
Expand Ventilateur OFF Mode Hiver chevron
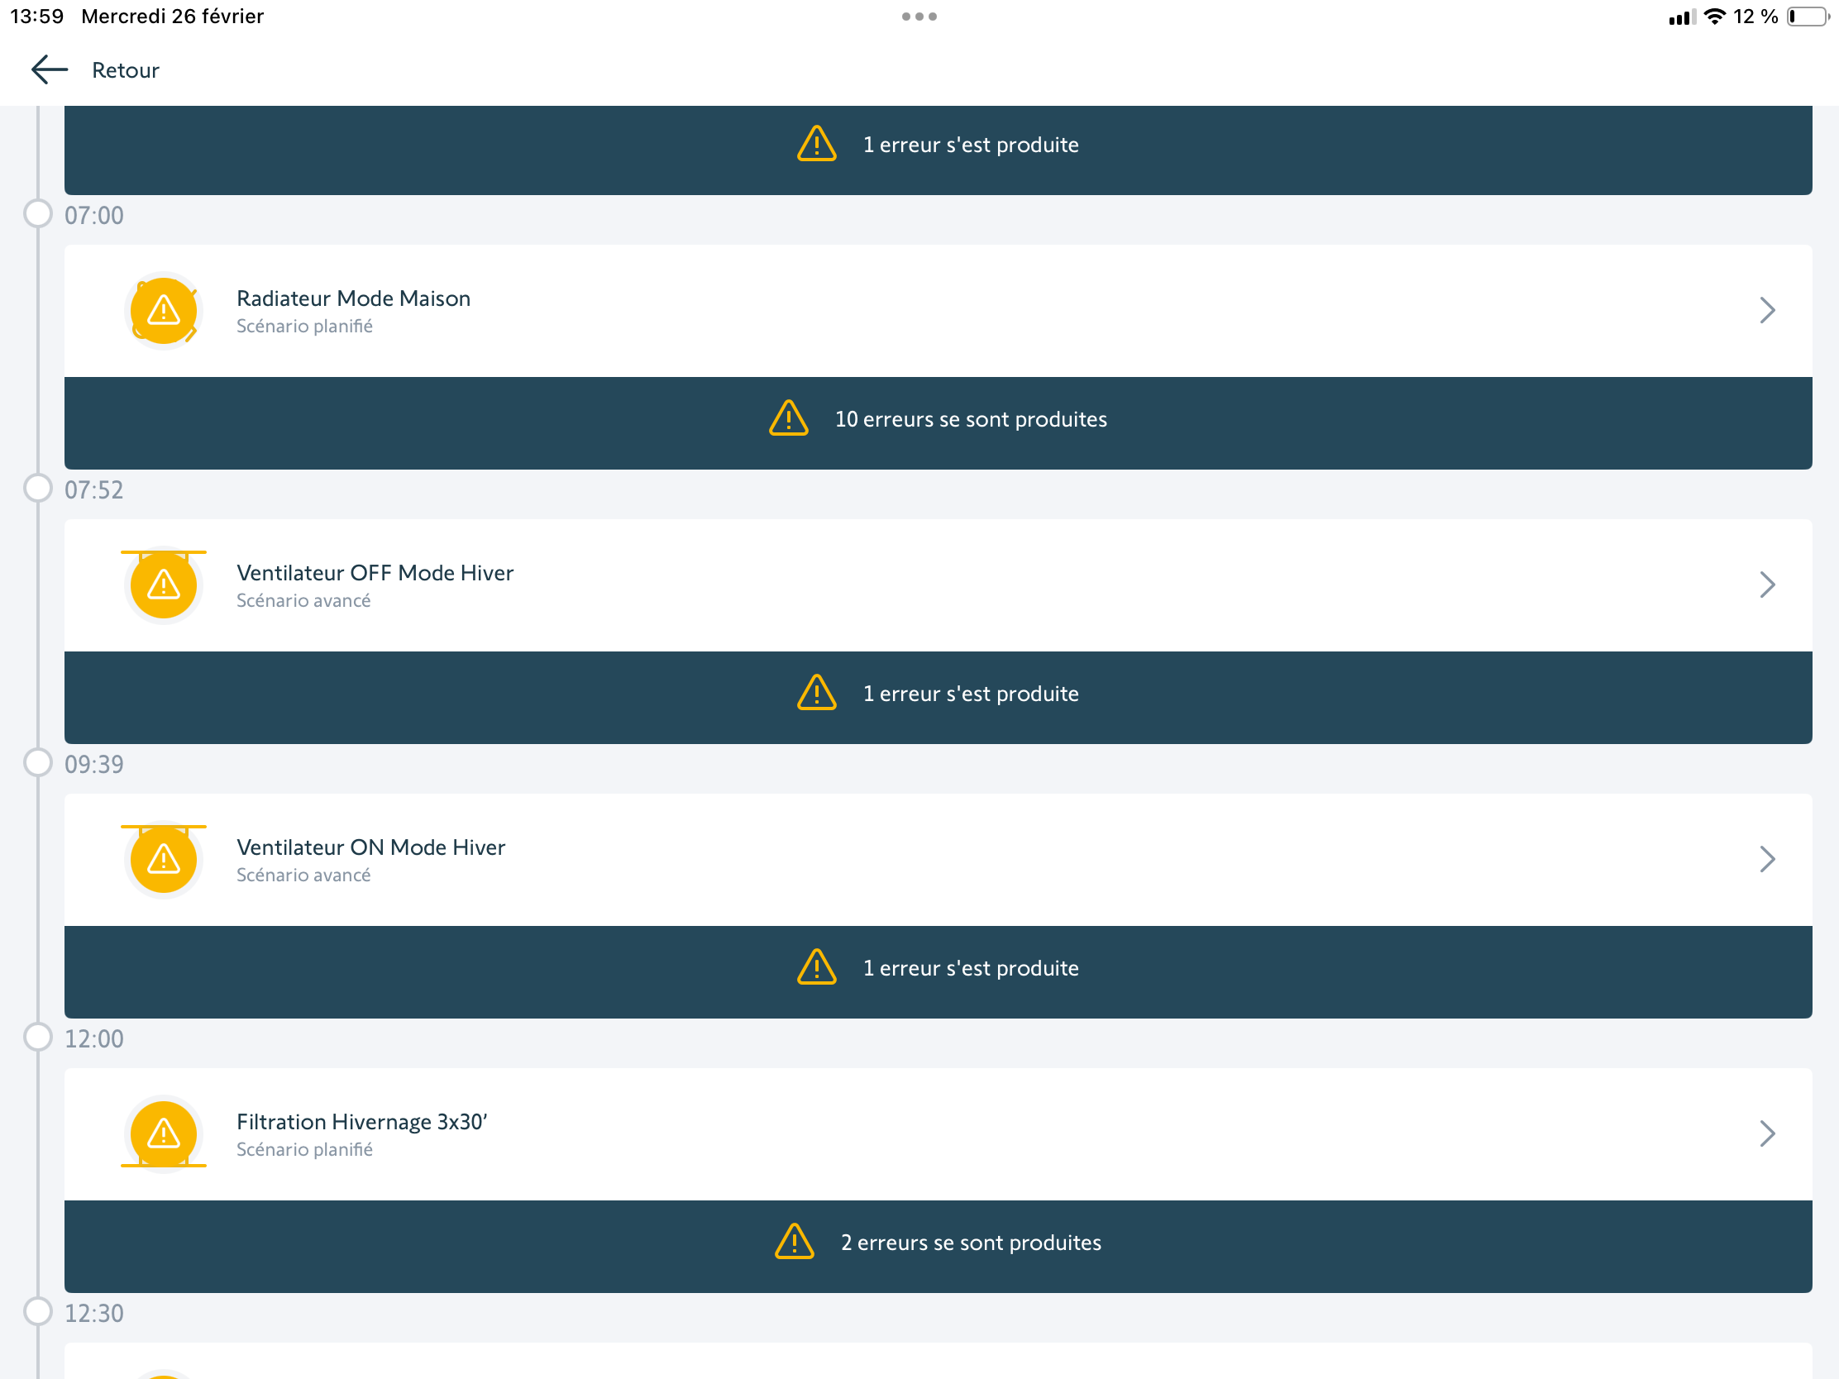point(1767,585)
